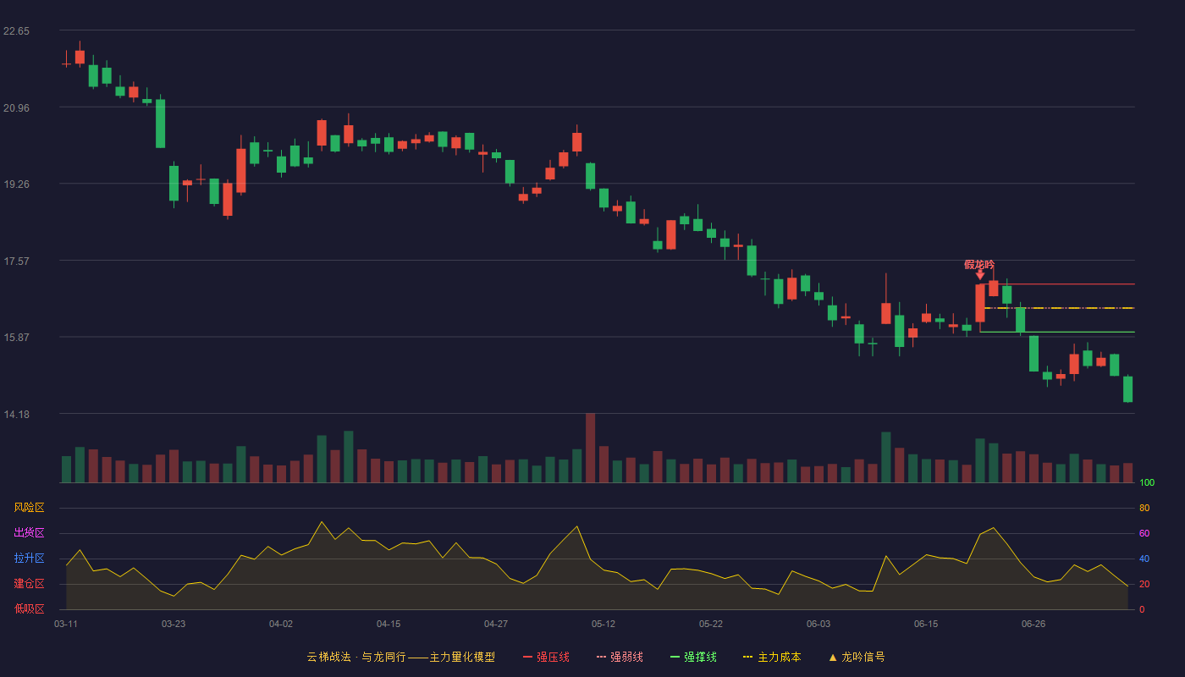The image size is (1185, 677).
Task: Toggle the 强压线 legend entry
Action: (546, 657)
